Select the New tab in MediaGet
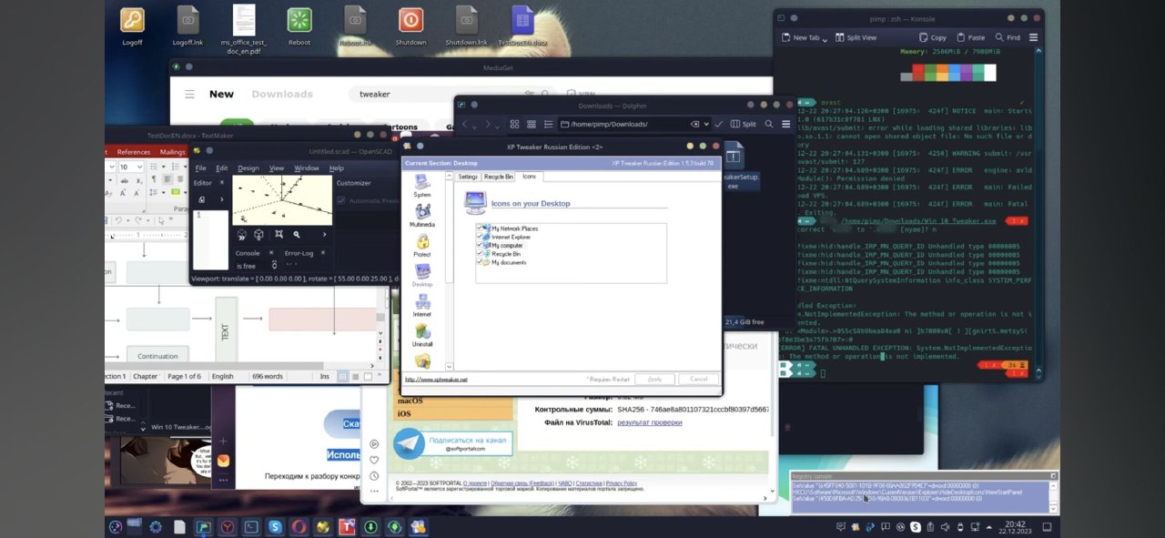The image size is (1165, 538). [x=221, y=94]
